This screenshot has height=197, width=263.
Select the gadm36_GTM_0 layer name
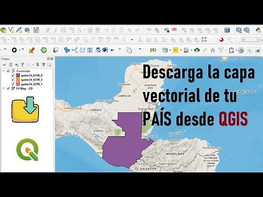[32, 76]
